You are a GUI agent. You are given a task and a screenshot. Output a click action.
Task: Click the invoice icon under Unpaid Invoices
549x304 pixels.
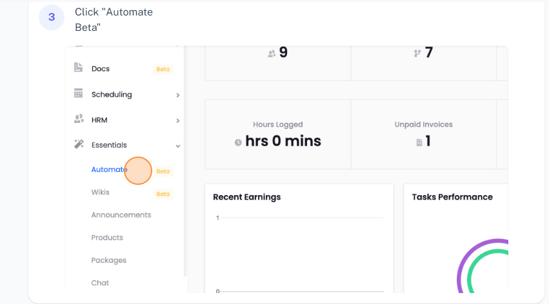419,142
